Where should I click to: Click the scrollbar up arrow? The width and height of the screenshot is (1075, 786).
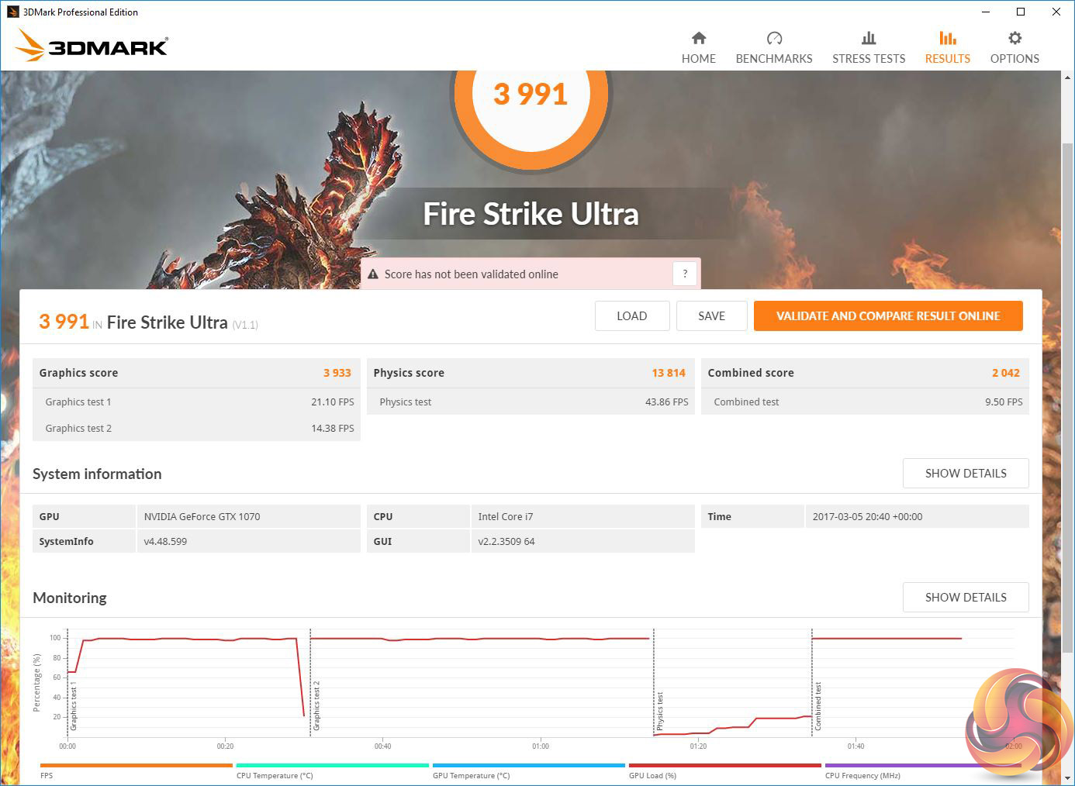pos(1067,78)
